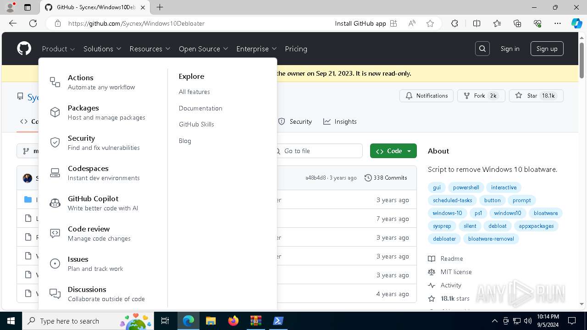Image resolution: width=587 pixels, height=330 pixels.
Task: Open Browser essentials heart icon
Action: click(537, 23)
